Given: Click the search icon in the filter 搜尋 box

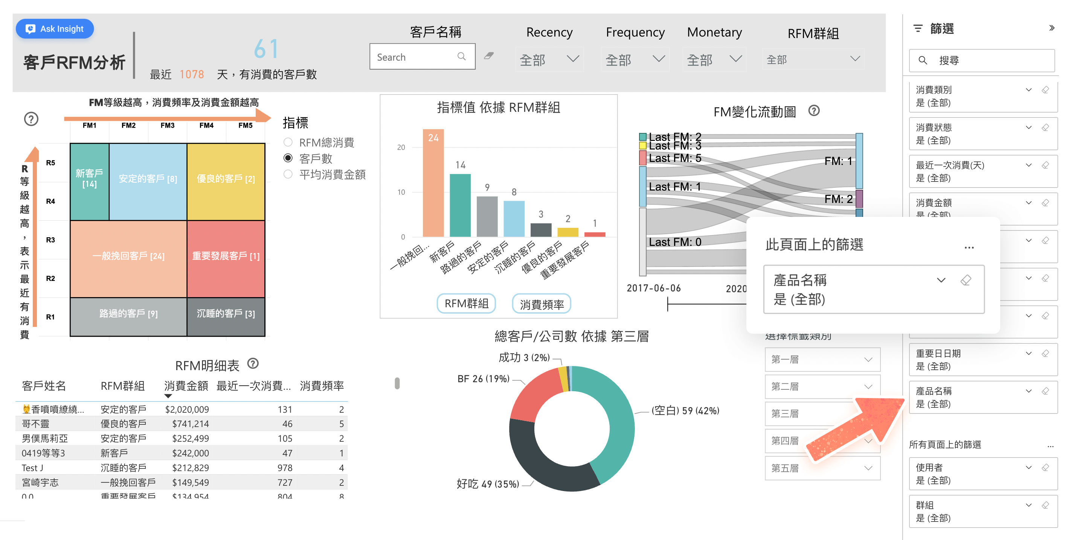Looking at the screenshot, I should coord(923,61).
